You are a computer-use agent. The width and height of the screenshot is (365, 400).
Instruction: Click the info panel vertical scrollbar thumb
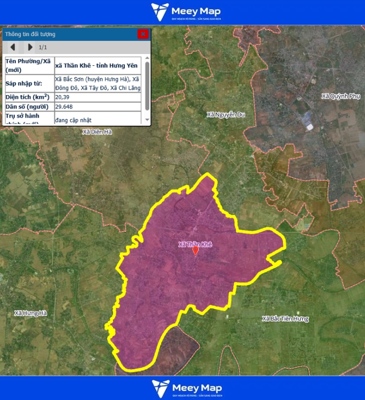(x=147, y=84)
